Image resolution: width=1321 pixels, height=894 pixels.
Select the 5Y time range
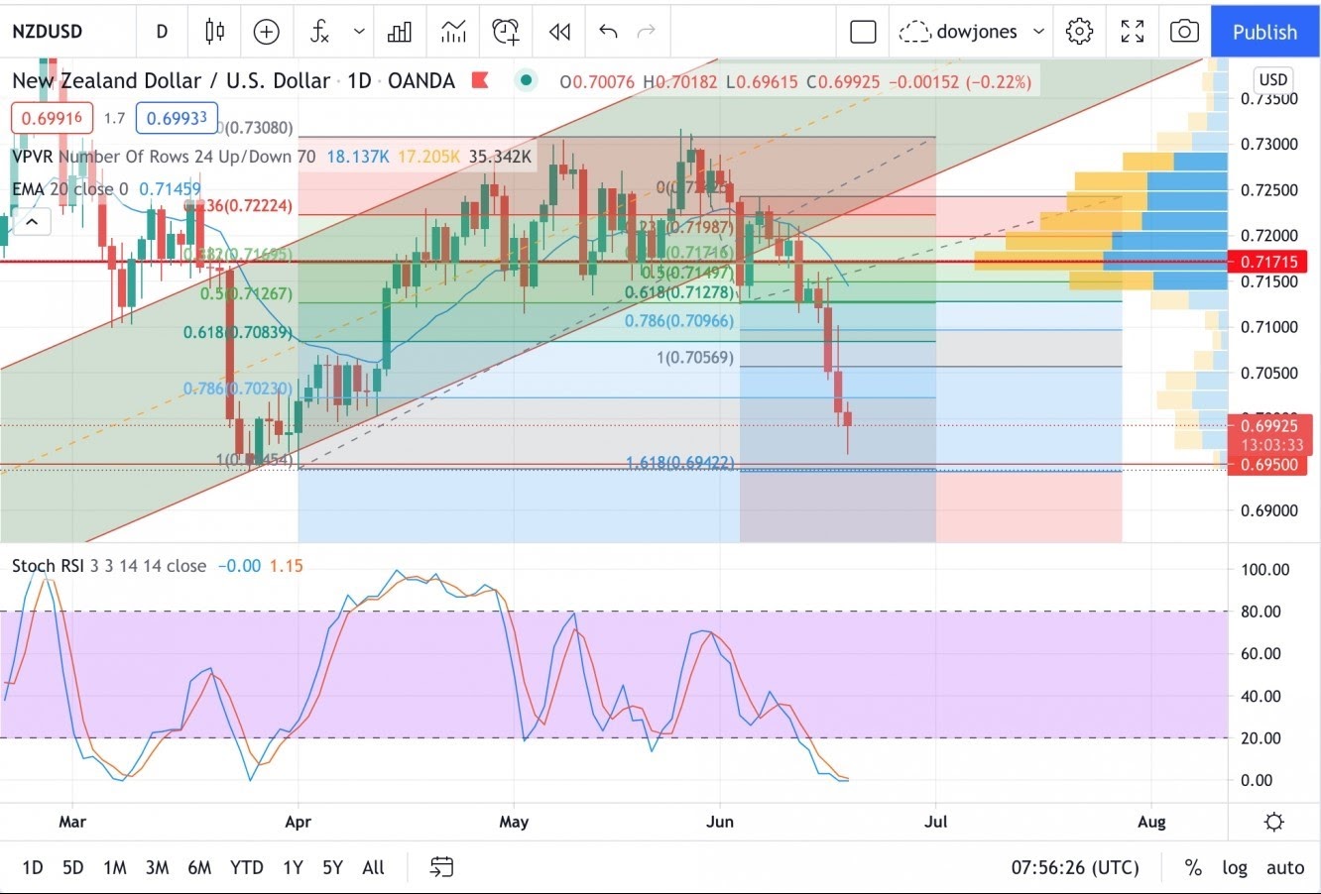point(332,867)
